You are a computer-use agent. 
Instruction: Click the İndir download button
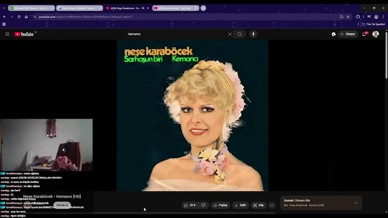click(x=240, y=205)
